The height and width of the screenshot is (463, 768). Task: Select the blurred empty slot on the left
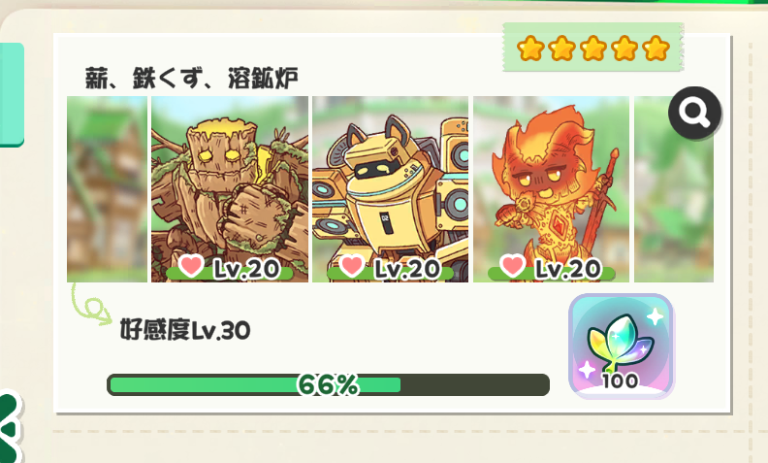pyautogui.click(x=107, y=189)
